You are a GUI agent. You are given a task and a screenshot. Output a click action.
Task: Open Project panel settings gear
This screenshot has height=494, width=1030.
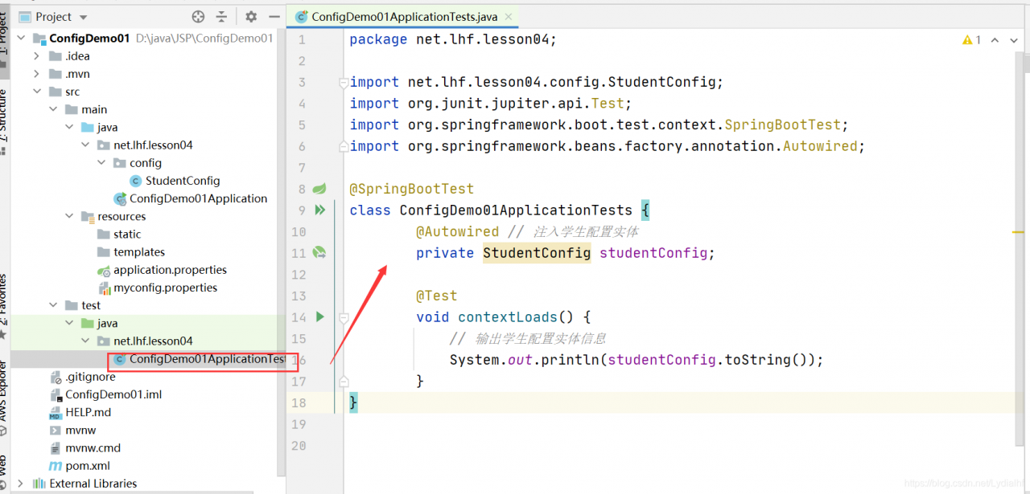pos(251,16)
